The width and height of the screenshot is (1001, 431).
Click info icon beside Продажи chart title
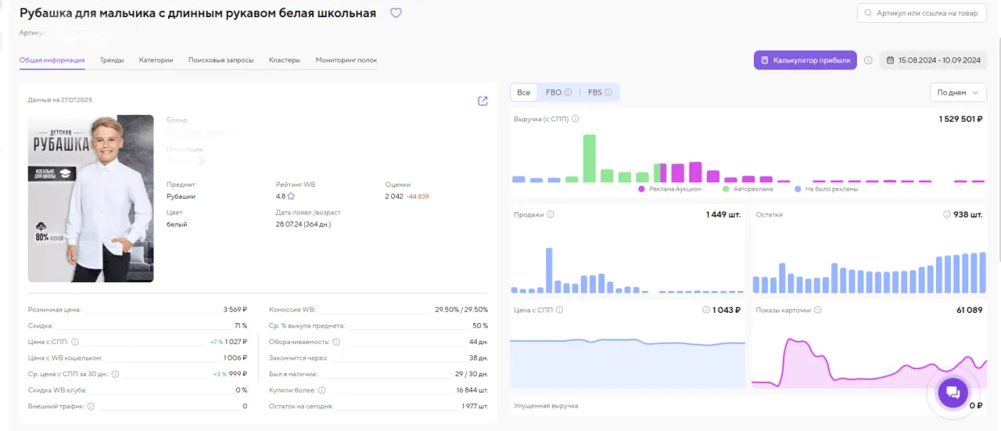pyautogui.click(x=551, y=214)
